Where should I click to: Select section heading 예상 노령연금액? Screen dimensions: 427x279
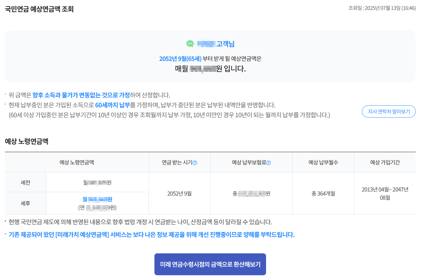pos(26,141)
